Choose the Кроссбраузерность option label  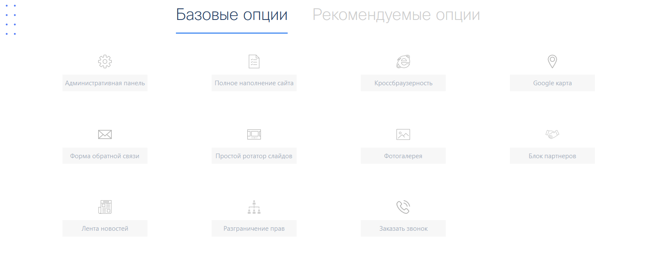tap(403, 83)
